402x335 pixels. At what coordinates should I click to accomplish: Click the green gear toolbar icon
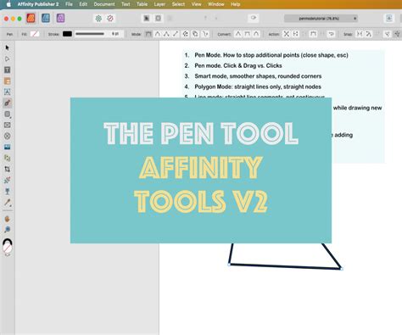tap(98, 19)
